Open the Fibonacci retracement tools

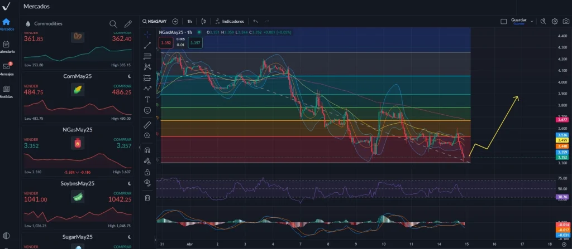point(147,56)
